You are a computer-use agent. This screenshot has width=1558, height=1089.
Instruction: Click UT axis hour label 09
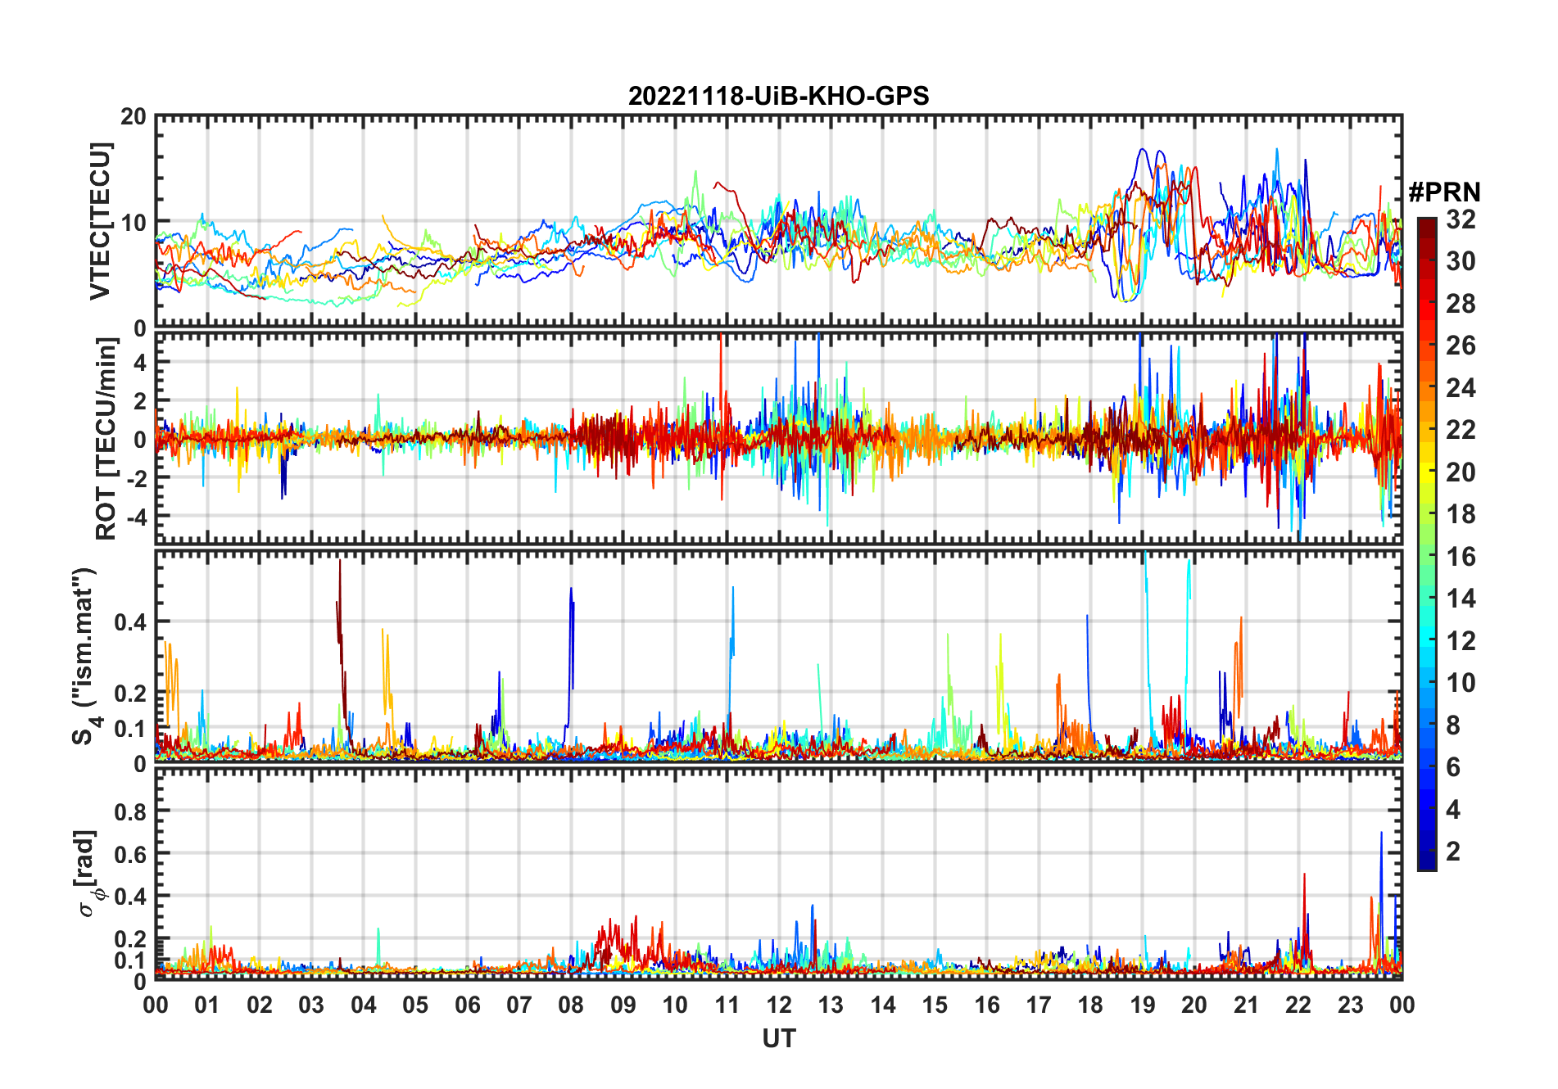tap(623, 1005)
